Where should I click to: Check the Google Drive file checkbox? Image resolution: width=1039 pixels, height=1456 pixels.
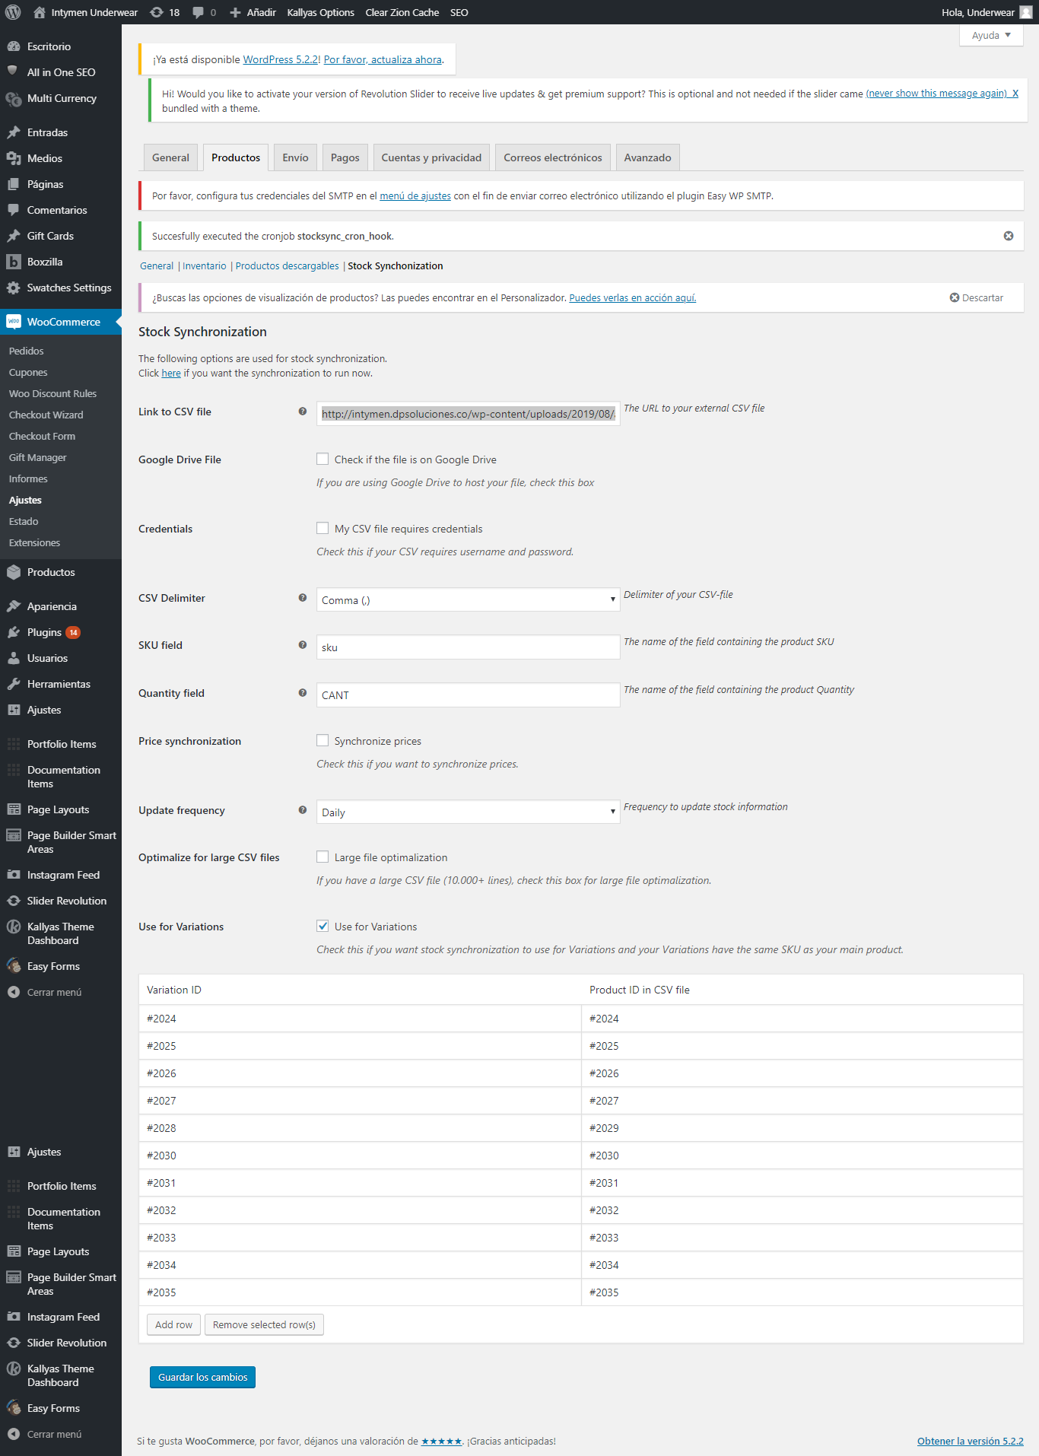tap(323, 459)
